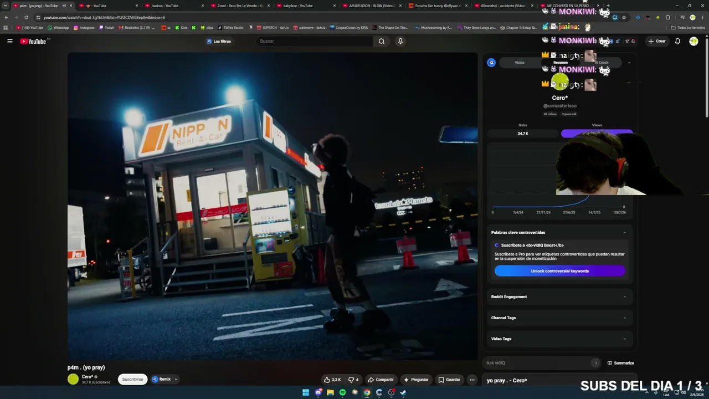Click the Ask vidIQ input field
The height and width of the screenshot is (399, 709).
click(x=537, y=363)
